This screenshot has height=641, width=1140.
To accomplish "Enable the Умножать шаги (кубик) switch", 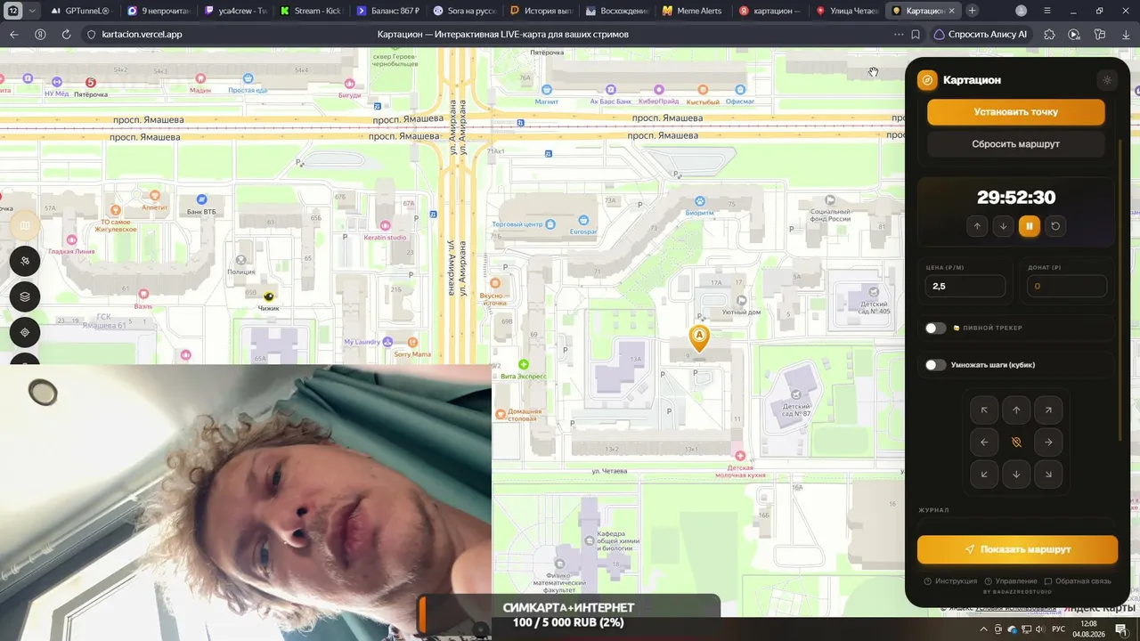I will click(x=935, y=365).
